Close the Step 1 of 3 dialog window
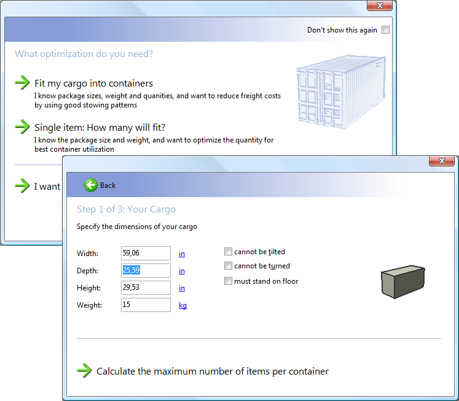Viewport: 459px width, 401px height. 441,161
